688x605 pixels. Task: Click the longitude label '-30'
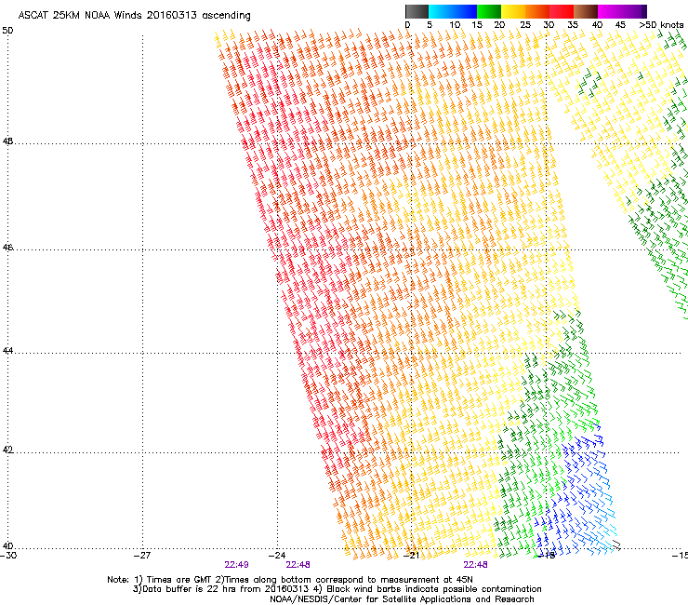(8, 556)
